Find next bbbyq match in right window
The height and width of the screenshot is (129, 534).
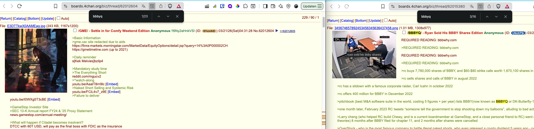(x=496, y=17)
